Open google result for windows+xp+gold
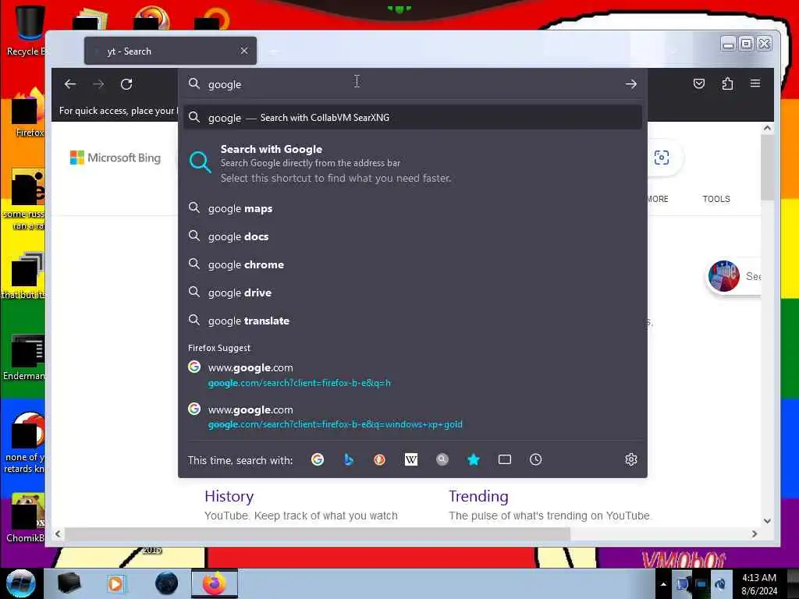799x599 pixels. point(413,416)
